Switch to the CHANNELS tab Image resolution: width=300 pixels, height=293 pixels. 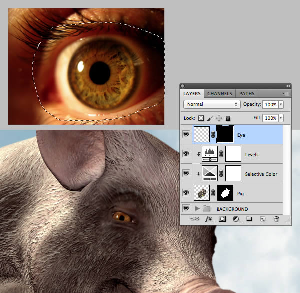[x=220, y=94]
